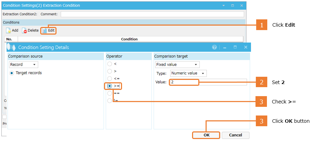This screenshot has height=148, width=312.
Task: Select the Target records radio button
Action: [12, 73]
